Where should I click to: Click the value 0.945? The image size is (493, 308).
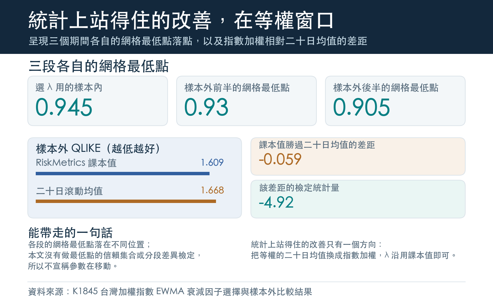point(64,107)
